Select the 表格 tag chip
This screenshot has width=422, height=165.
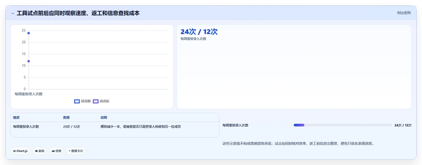[x=40, y=151]
